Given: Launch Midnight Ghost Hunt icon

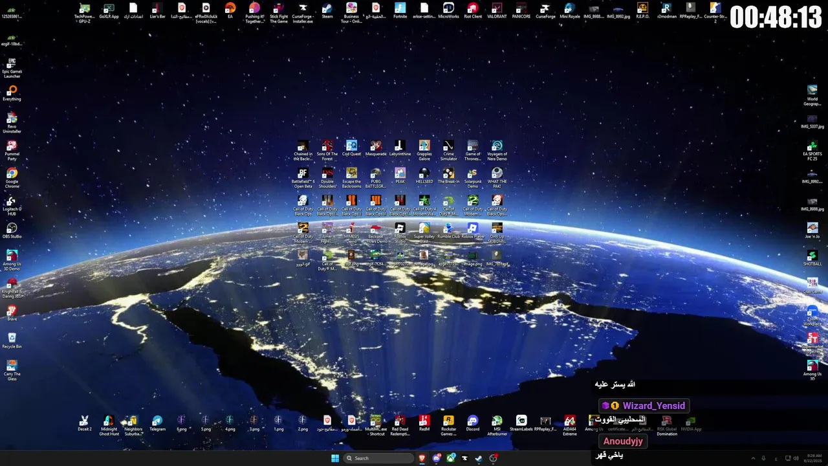Looking at the screenshot, I should 109,426.
